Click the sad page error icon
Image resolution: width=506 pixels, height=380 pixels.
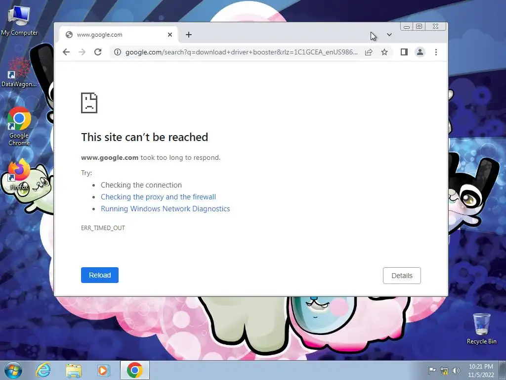pos(89,103)
